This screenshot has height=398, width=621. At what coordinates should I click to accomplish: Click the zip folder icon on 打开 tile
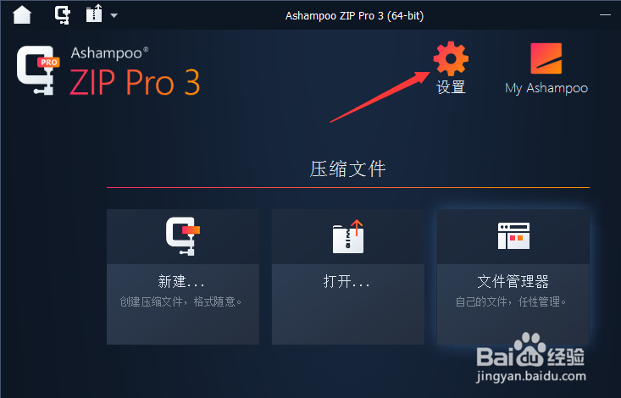click(x=348, y=236)
